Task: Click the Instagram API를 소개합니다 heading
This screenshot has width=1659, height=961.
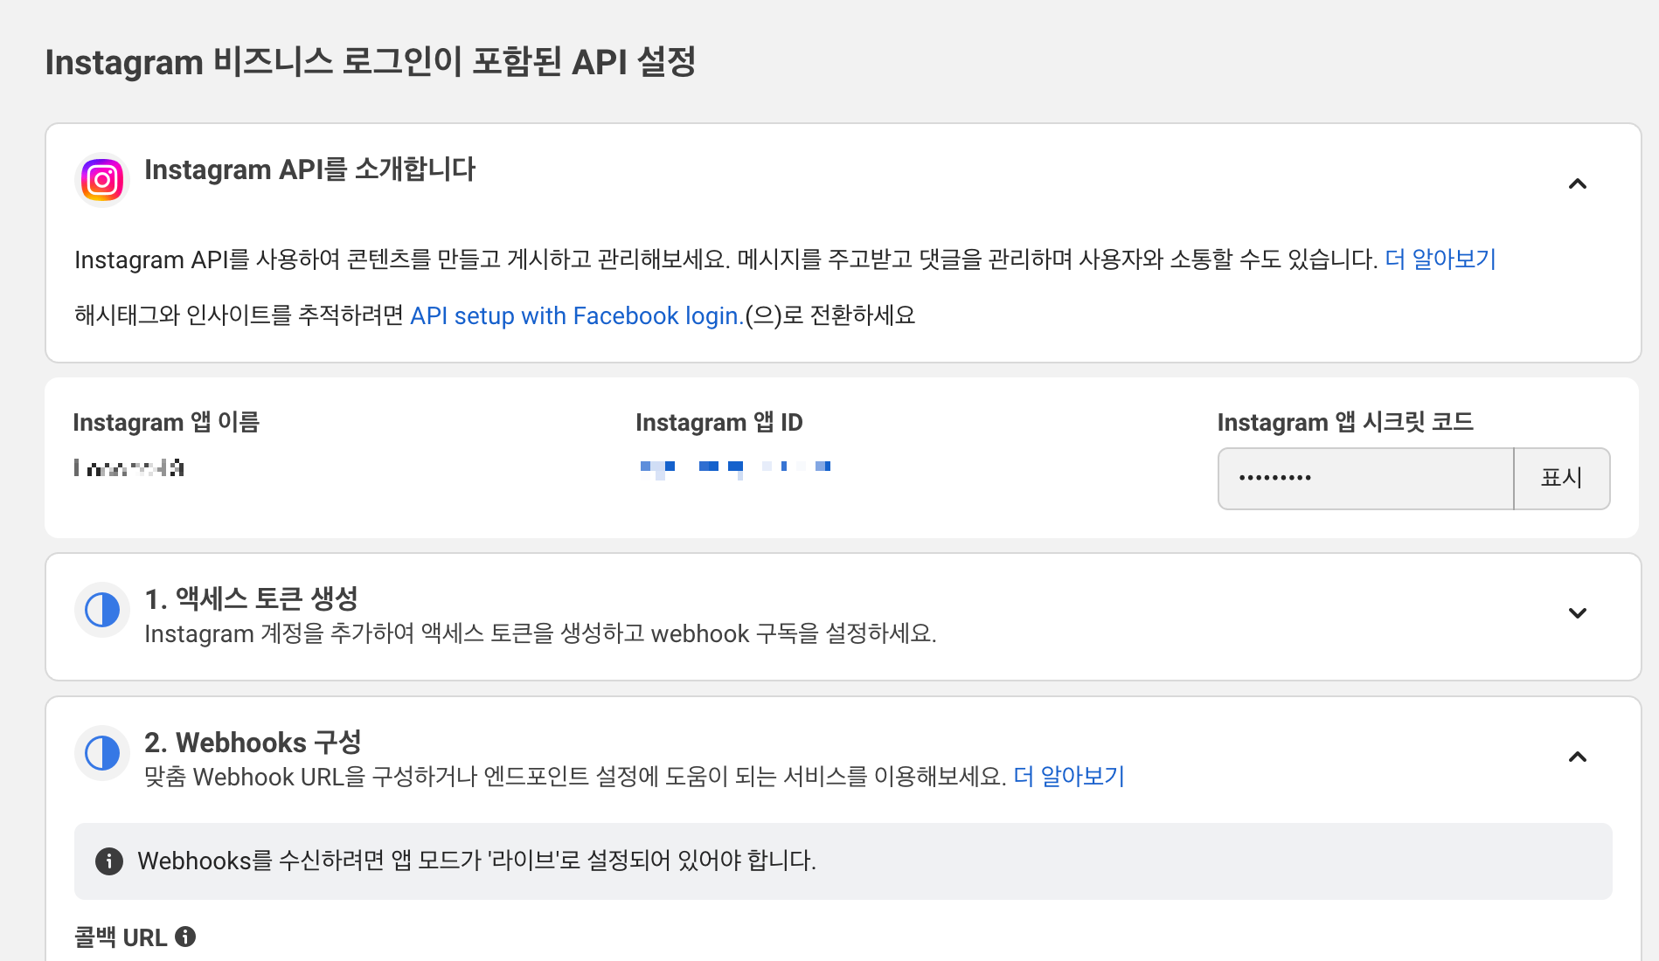Action: click(309, 169)
